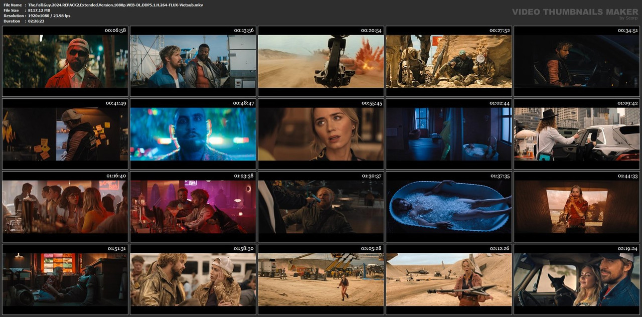Click the thumbnail stamped 01:44:33

(577, 206)
